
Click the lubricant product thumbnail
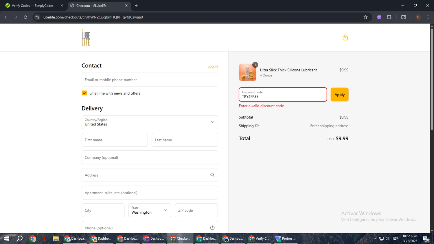tap(248, 72)
